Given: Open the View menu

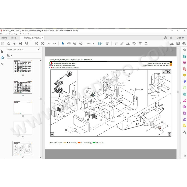Looking at the screenshot, I should click(x=11, y=34).
